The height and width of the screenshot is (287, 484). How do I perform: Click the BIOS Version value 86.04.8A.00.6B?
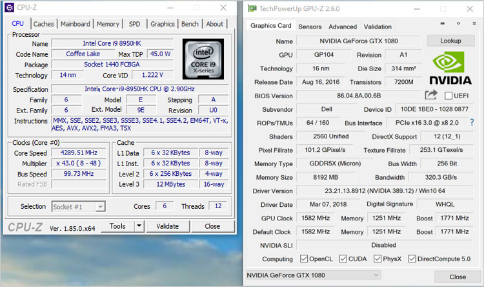[x=359, y=95]
